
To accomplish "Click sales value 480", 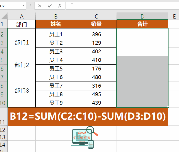I will pyautogui.click(x=96, y=77).
